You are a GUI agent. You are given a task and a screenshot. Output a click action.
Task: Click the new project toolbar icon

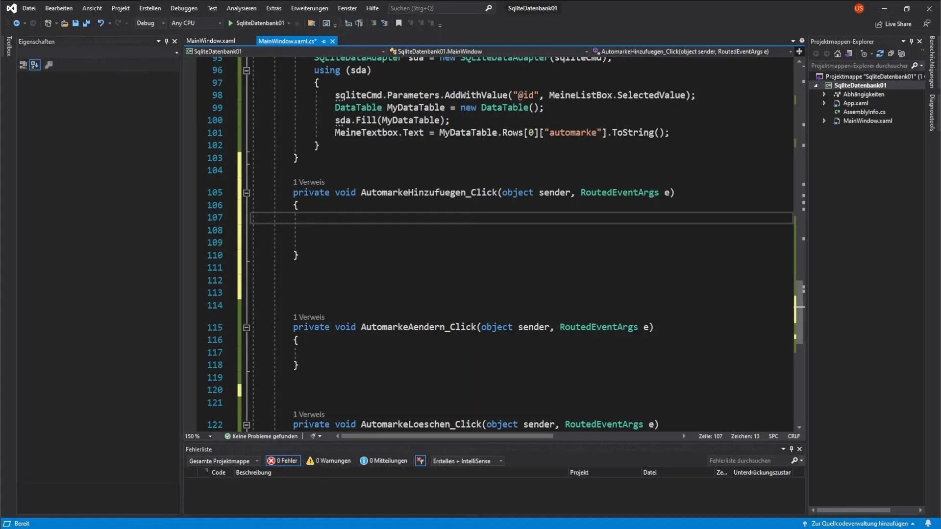coord(48,23)
